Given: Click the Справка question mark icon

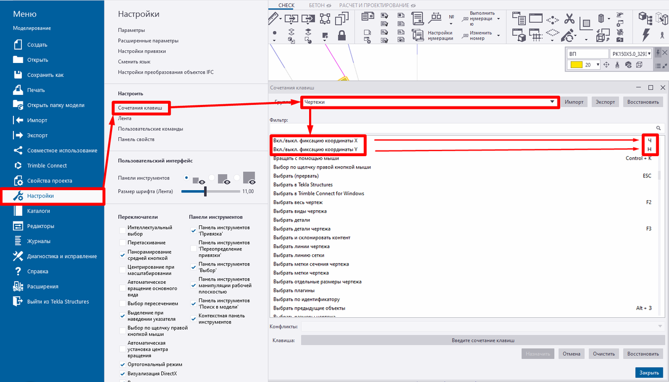Looking at the screenshot, I should click(x=18, y=271).
